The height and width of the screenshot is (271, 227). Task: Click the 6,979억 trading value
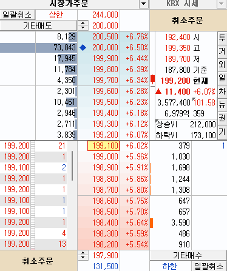pos(177,113)
